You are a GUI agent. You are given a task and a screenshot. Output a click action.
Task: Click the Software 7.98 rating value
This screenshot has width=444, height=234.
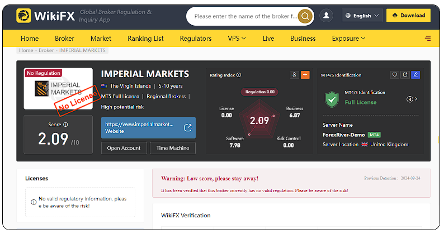[235, 145]
